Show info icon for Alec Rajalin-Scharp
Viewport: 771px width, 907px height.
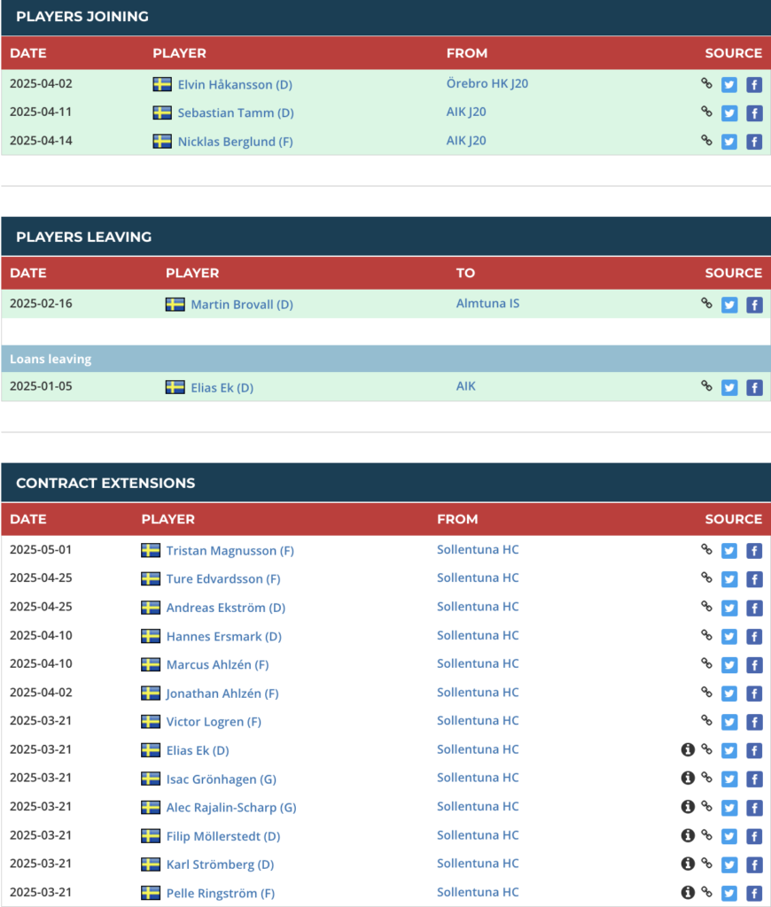click(x=688, y=806)
